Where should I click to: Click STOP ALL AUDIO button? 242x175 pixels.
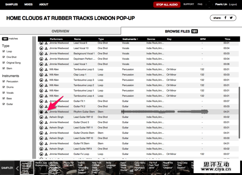167,5
